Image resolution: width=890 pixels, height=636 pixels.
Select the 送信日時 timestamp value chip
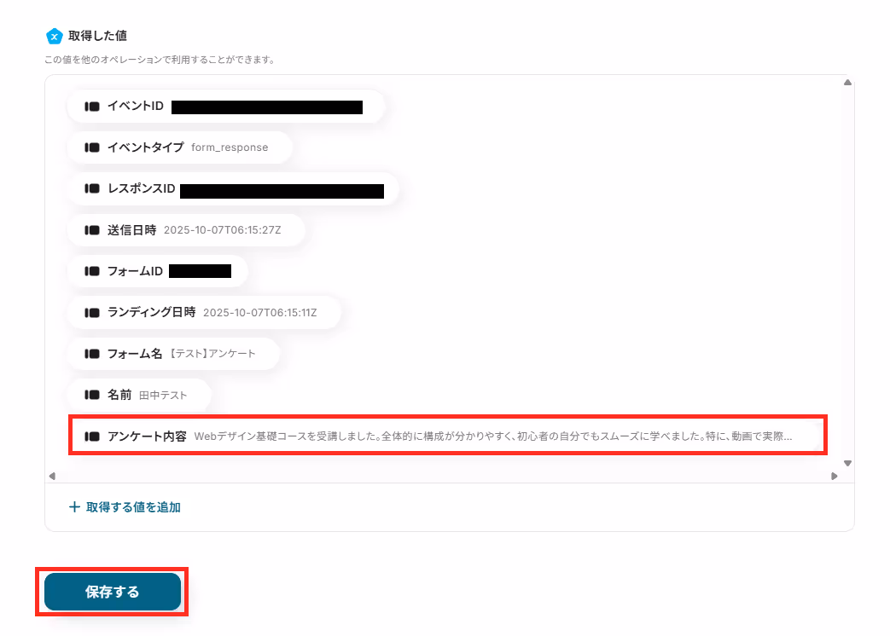(186, 230)
